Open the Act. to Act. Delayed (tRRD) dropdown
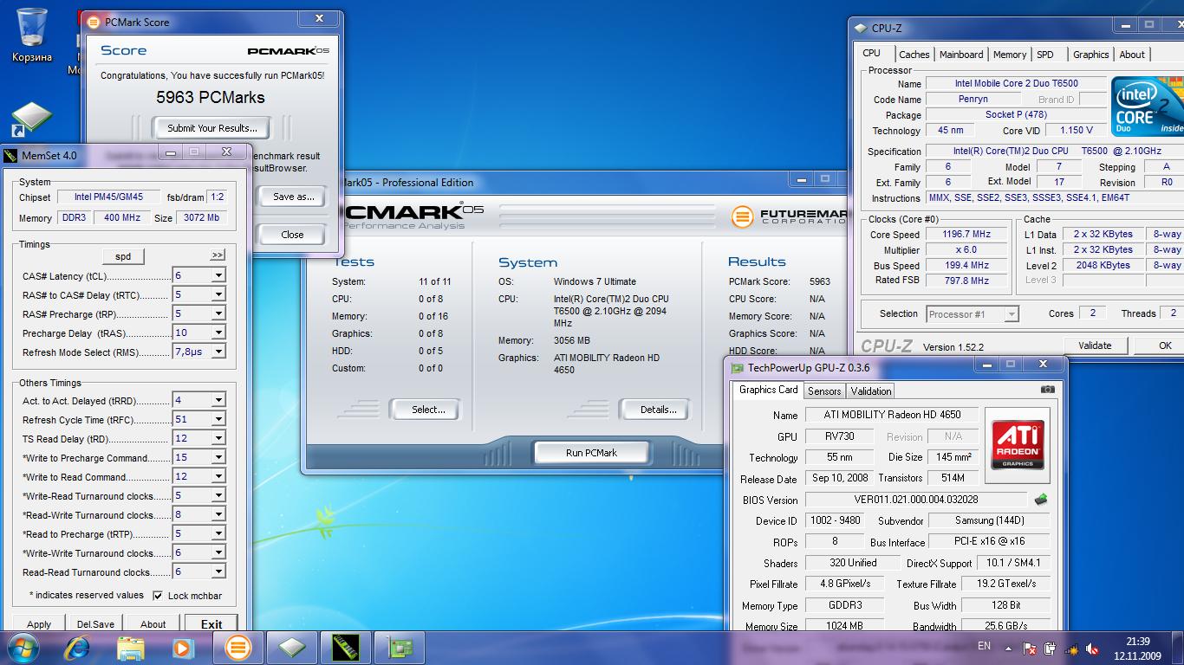Viewport: 1184px width, 665px height. (x=218, y=400)
